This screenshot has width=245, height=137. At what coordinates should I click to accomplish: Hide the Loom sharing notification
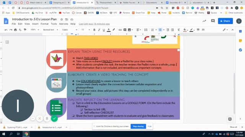coord(150,126)
